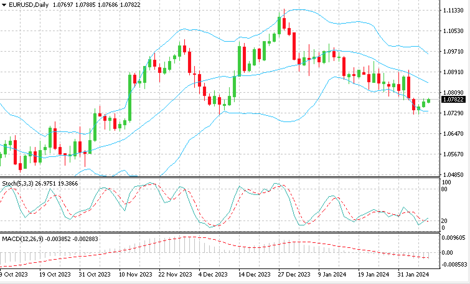The width and height of the screenshot is (470, 284).
Task: Click the 31 Oct 2023 date label
Action: coord(95,274)
